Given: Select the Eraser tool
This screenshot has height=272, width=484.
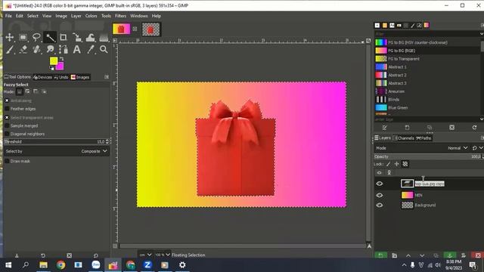Looking at the screenshot, I should coord(23,49).
